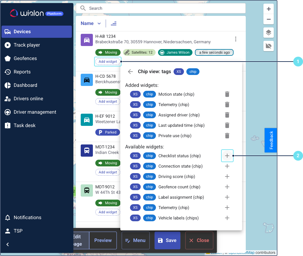Screen dimensions: 303x256
Task: Toggle the hide-labels map button
Action: point(268,46)
